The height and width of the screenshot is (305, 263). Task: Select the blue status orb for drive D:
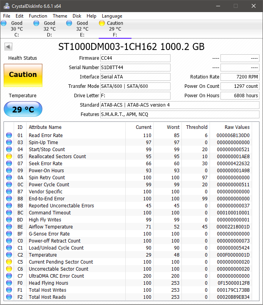(x=36, y=23)
